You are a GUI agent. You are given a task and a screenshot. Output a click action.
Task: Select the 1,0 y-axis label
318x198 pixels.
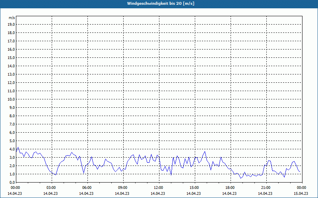click(12, 174)
